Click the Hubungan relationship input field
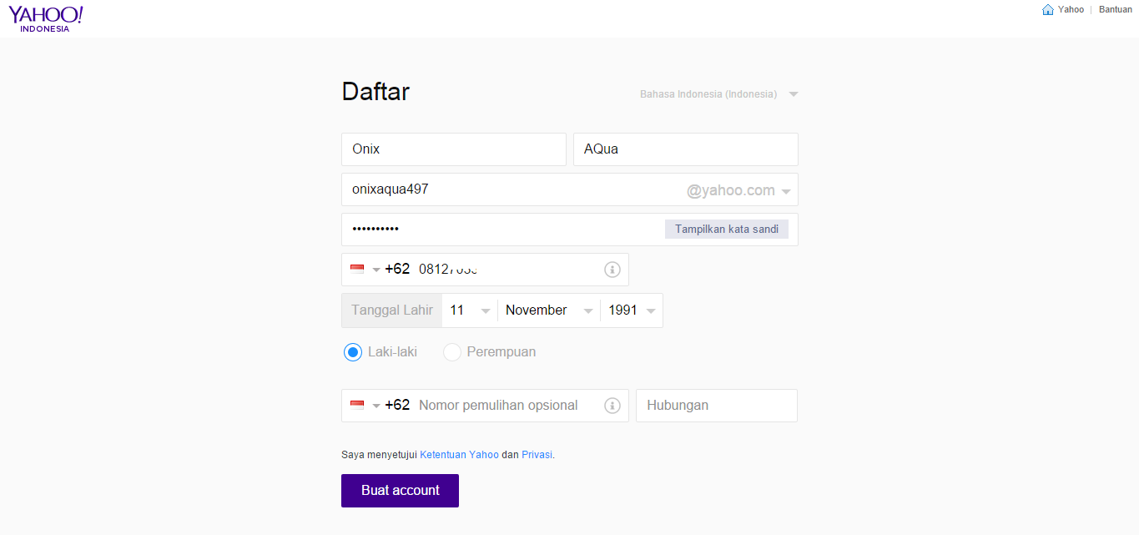This screenshot has width=1139, height=535. (x=716, y=405)
